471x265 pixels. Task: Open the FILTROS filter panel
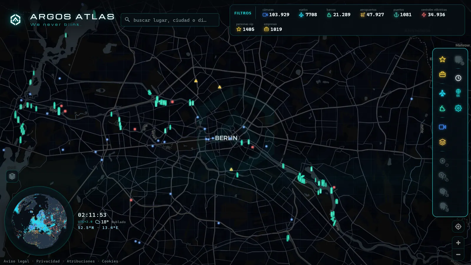[x=243, y=13]
